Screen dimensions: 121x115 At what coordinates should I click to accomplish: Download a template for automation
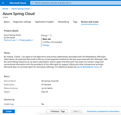coord(103,111)
